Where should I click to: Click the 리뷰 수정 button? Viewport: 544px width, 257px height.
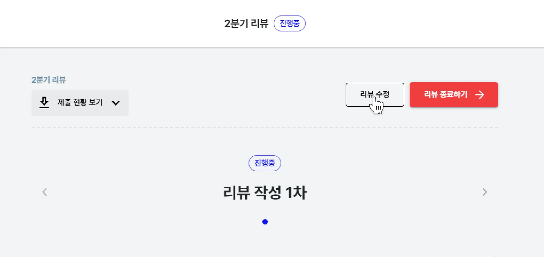click(375, 95)
